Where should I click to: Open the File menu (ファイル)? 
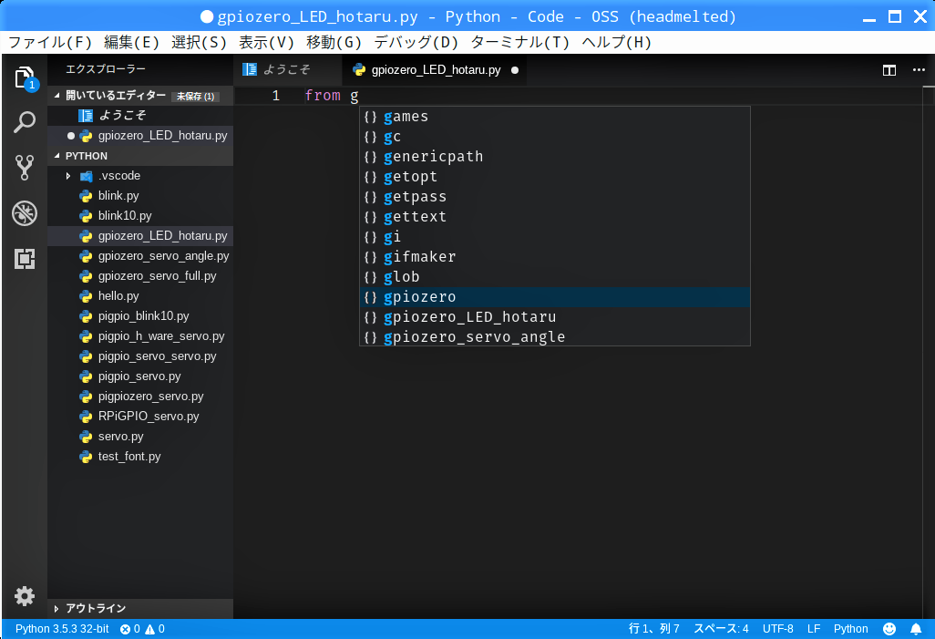click(50, 42)
